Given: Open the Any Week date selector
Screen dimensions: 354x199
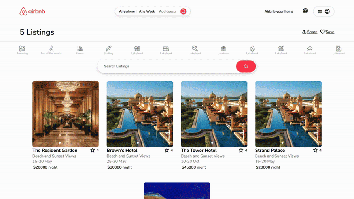Looking at the screenshot, I should (147, 11).
